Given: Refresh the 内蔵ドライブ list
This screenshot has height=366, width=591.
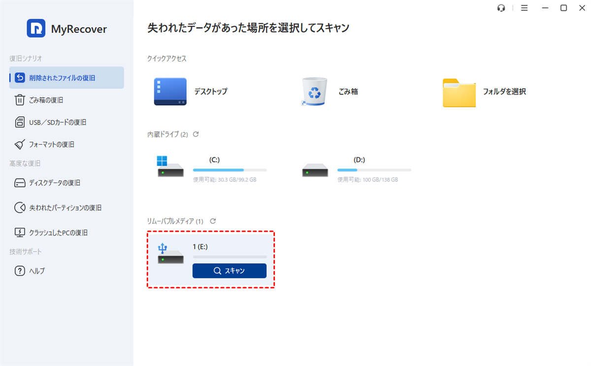Looking at the screenshot, I should pos(196,134).
